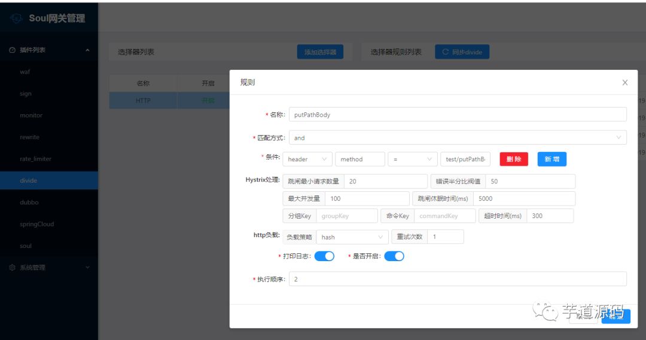Toggle the 是否开启 switch
Viewport: 646px width, 340px height.
tap(394, 256)
